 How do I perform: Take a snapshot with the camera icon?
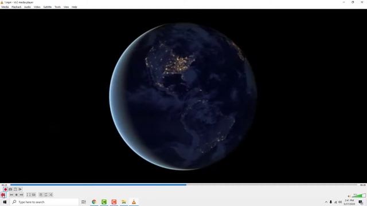[x=10, y=189]
